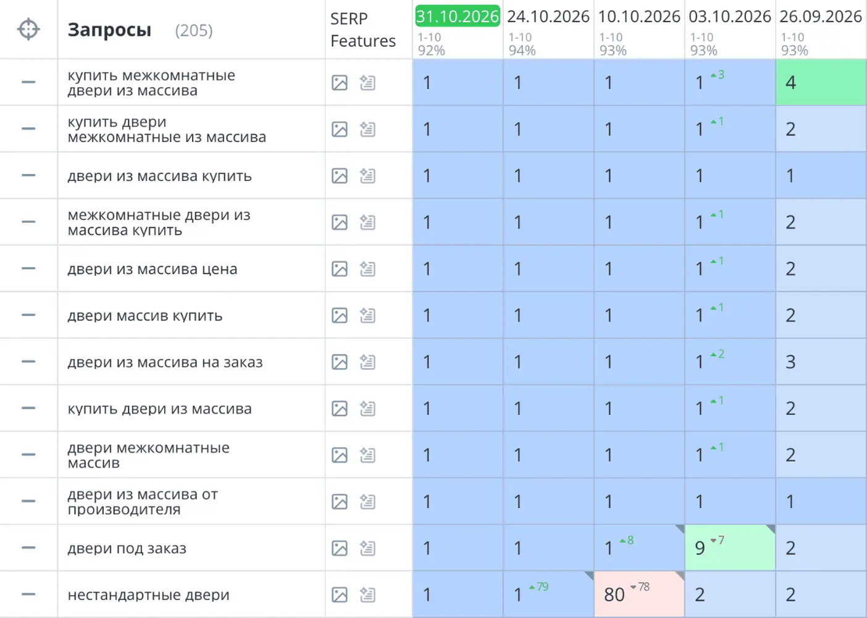Toggle minus marker for 'дверь из массива купить' row

pyautogui.click(x=28, y=175)
